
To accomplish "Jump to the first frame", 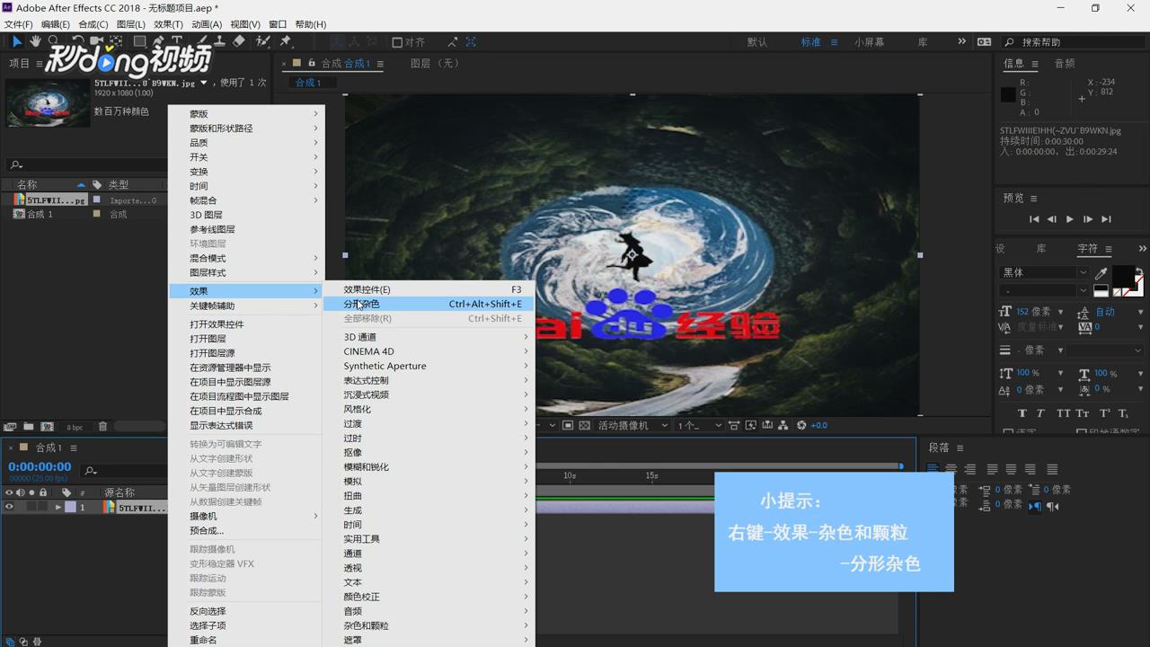I will click(1034, 219).
